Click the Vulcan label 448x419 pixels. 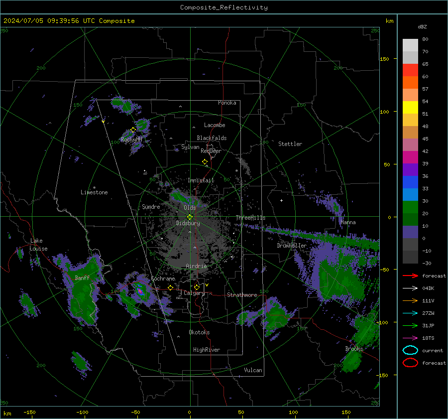click(253, 370)
